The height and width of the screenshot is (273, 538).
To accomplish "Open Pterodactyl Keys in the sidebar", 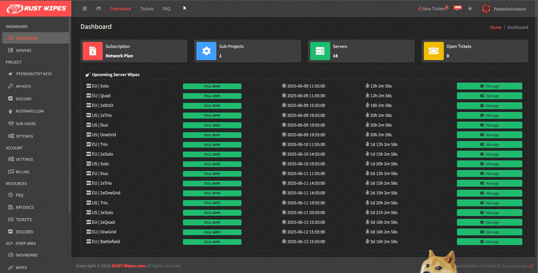I will [x=34, y=74].
